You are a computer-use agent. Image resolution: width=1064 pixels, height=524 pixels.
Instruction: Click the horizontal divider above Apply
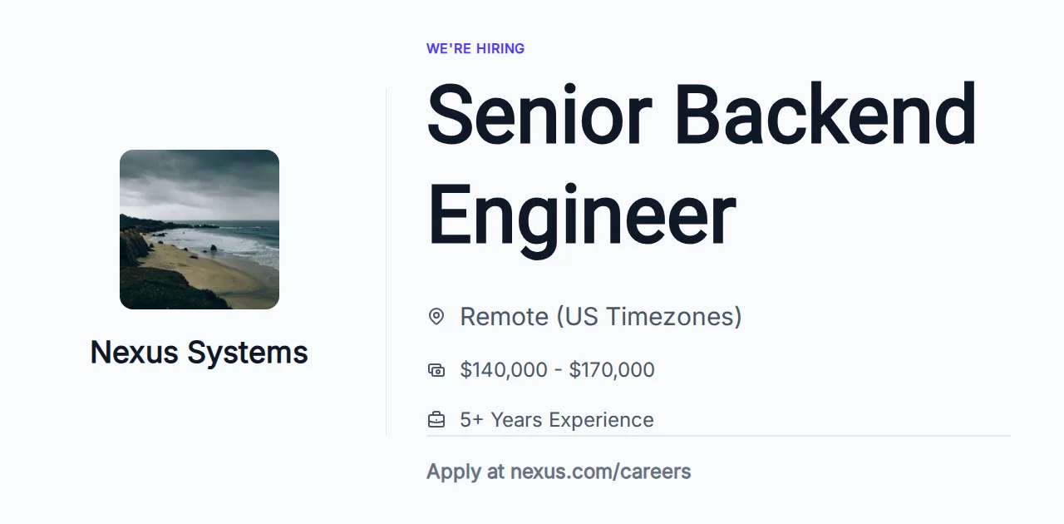click(x=718, y=435)
